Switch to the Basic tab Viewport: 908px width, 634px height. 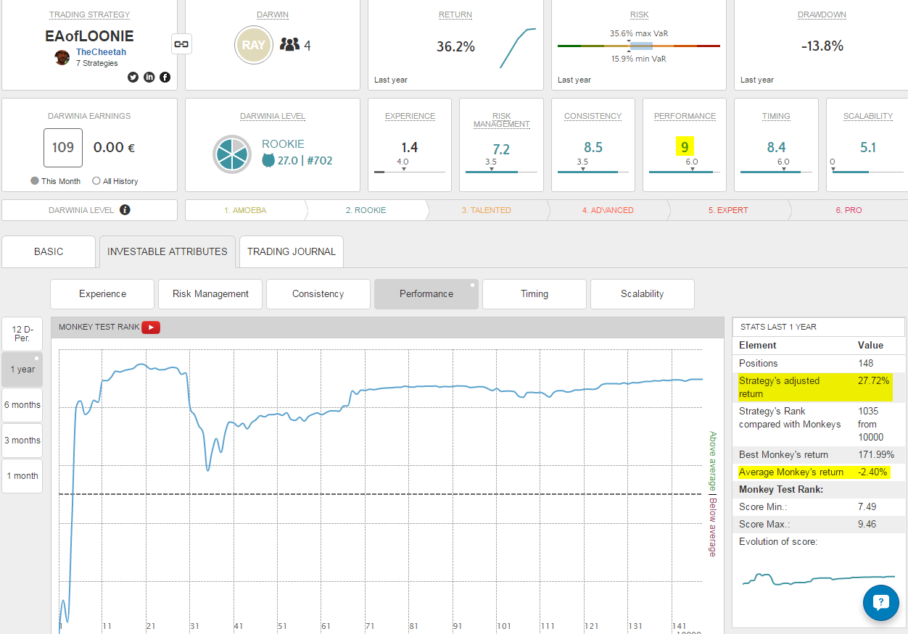[x=49, y=251]
